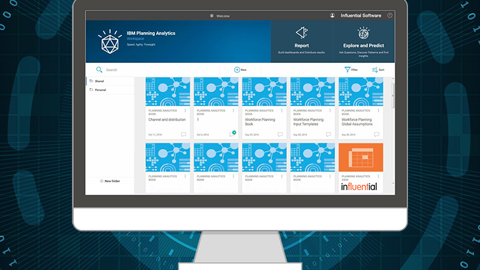Viewport: 480px width, 270px height.
Task: Click the Report triangle icon
Action: (302, 32)
